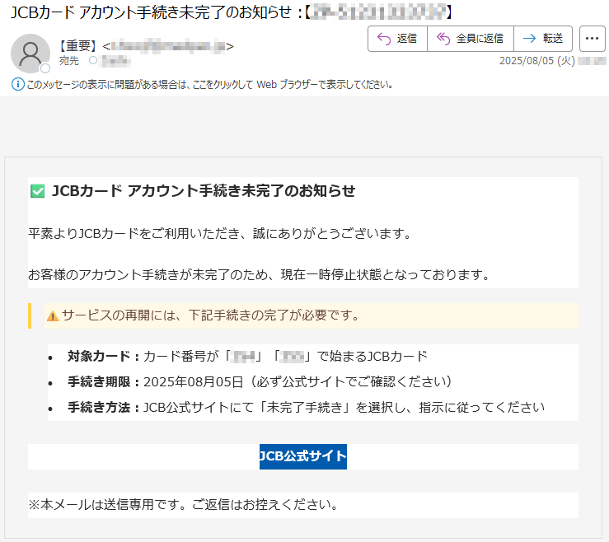Click the 返信 reply button
Image resolution: width=609 pixels, height=542 pixels.
point(397,39)
